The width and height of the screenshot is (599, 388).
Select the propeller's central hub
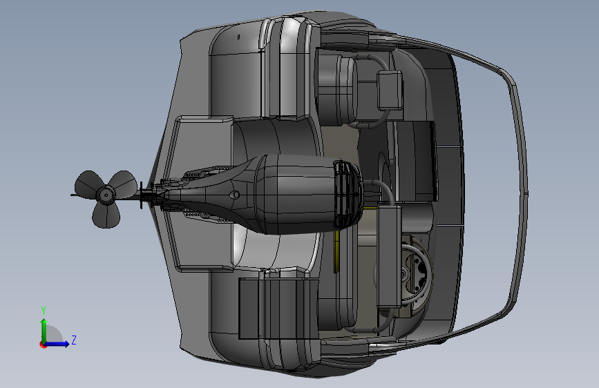click(106, 195)
